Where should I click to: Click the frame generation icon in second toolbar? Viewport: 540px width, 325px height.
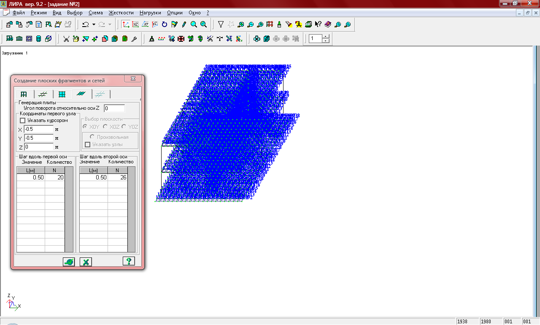click(x=9, y=39)
